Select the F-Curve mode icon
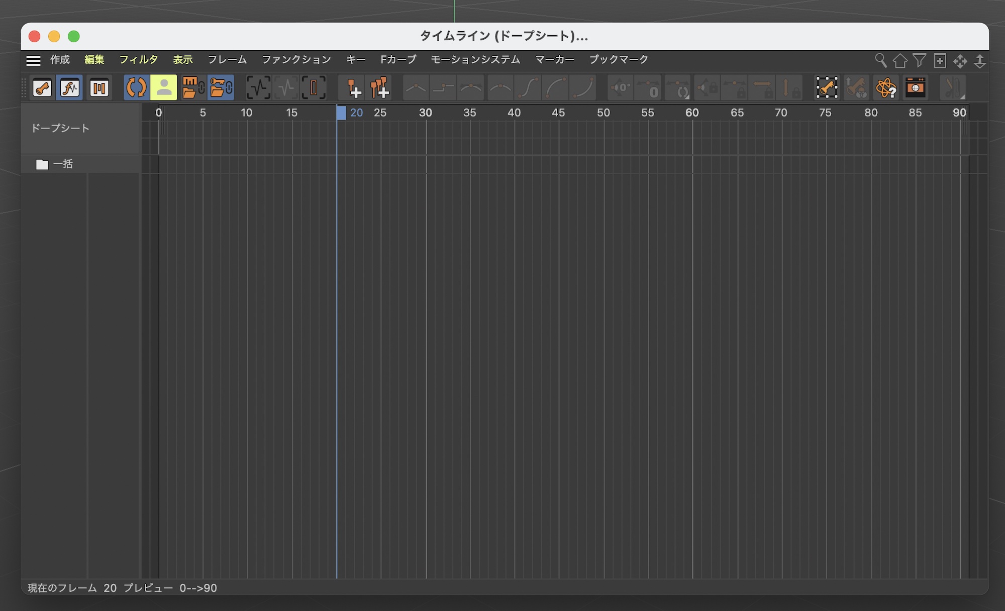Screen dimensions: 1005x611 pyautogui.click(x=69, y=88)
